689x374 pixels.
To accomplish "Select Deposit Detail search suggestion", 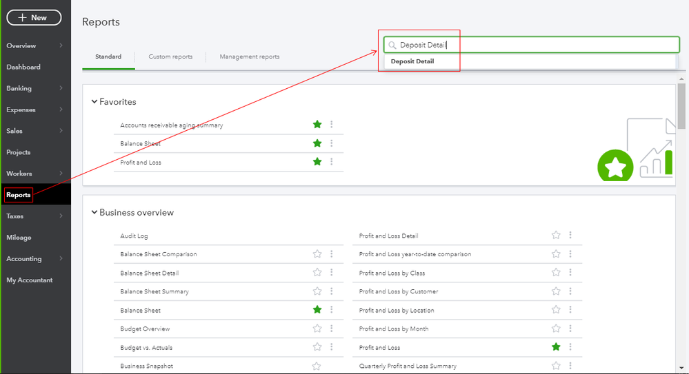I will tap(412, 61).
